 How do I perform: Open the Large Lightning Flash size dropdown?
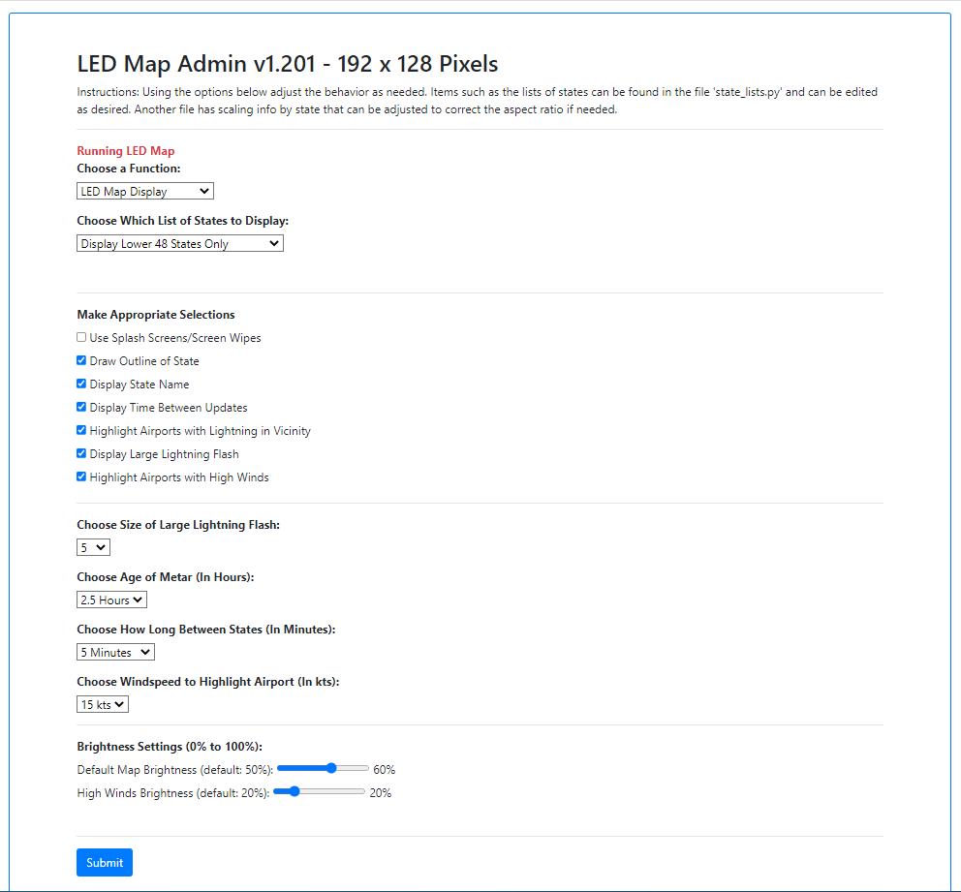click(x=93, y=548)
